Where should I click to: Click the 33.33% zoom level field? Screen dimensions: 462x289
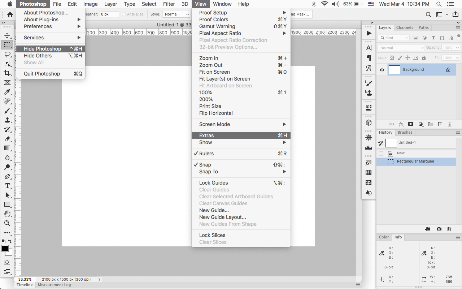[25, 279]
